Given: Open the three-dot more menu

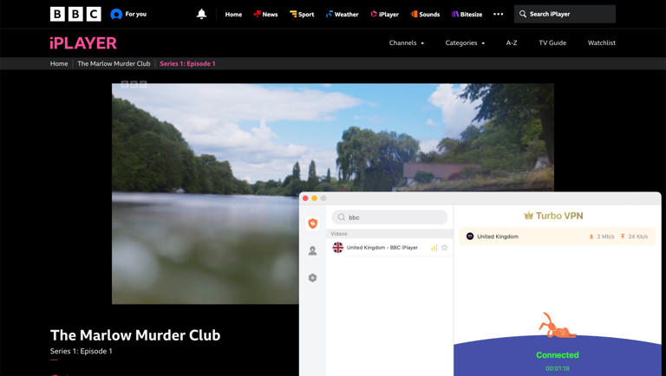Looking at the screenshot, I should coord(499,14).
